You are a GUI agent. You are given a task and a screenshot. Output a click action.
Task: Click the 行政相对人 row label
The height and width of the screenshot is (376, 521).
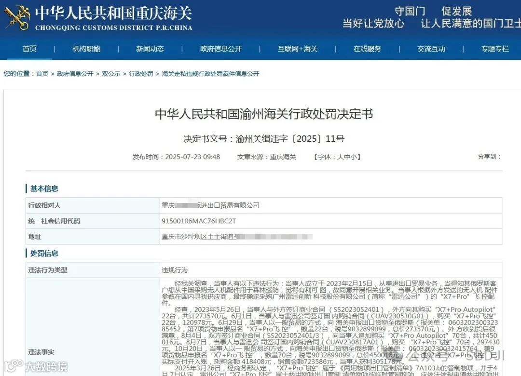click(44, 205)
